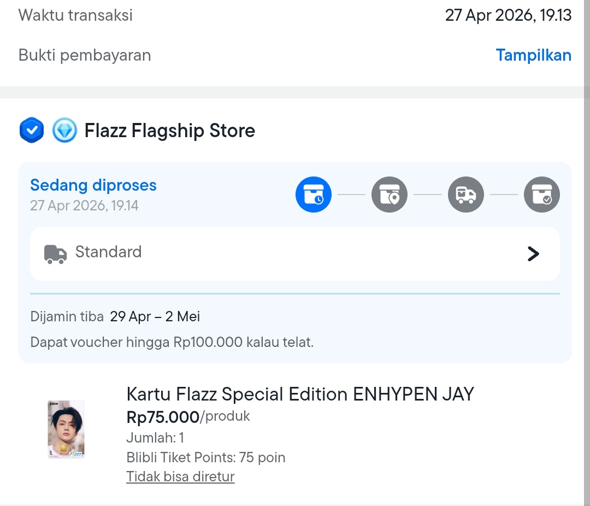
Task: Click the Sedang diproses status text
Action: (93, 185)
